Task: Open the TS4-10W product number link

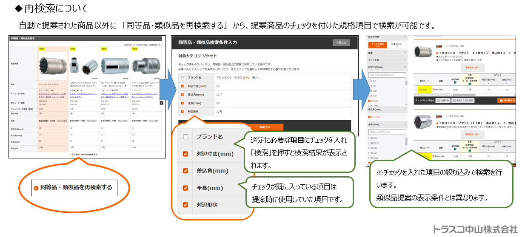Action: coord(438,156)
